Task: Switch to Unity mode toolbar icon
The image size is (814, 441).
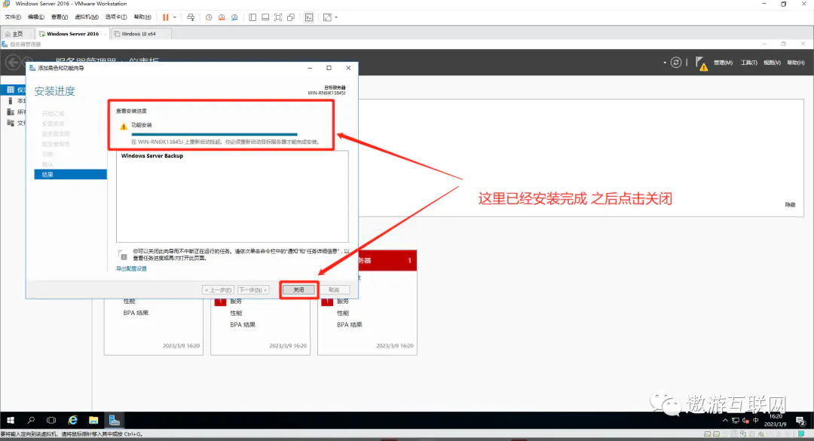Action: pos(291,17)
